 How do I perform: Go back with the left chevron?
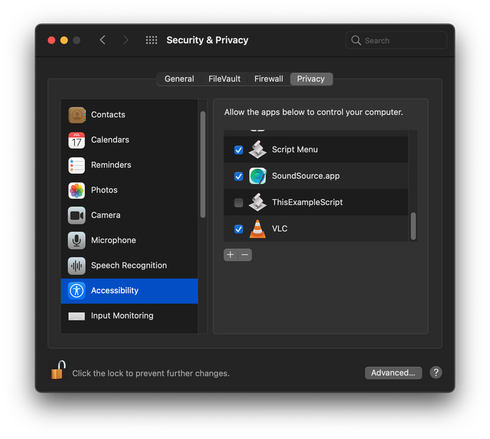pos(102,40)
